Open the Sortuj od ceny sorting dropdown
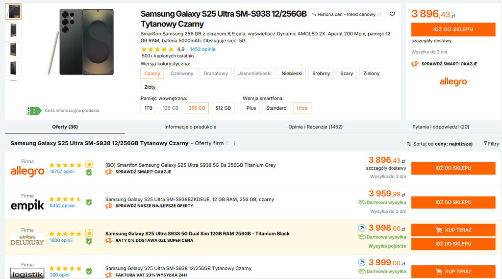Image resolution: width=502 pixels, height=279 pixels. [439, 144]
